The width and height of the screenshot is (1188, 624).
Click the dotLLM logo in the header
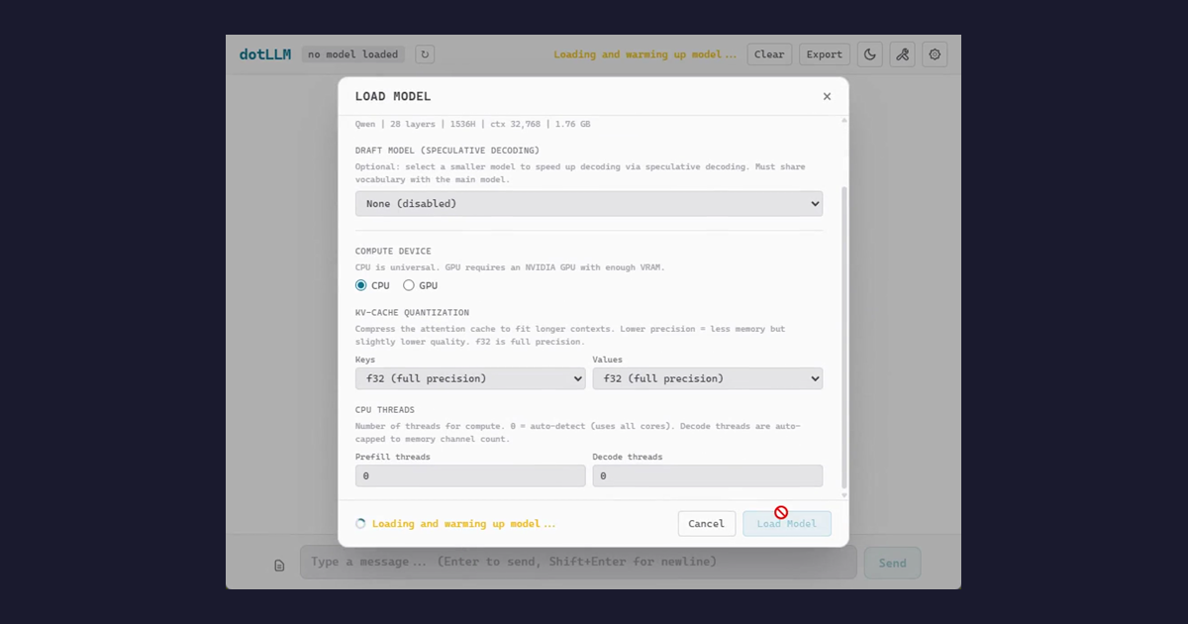263,53
